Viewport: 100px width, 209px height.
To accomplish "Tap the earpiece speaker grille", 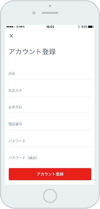I will pyautogui.click(x=50, y=13).
